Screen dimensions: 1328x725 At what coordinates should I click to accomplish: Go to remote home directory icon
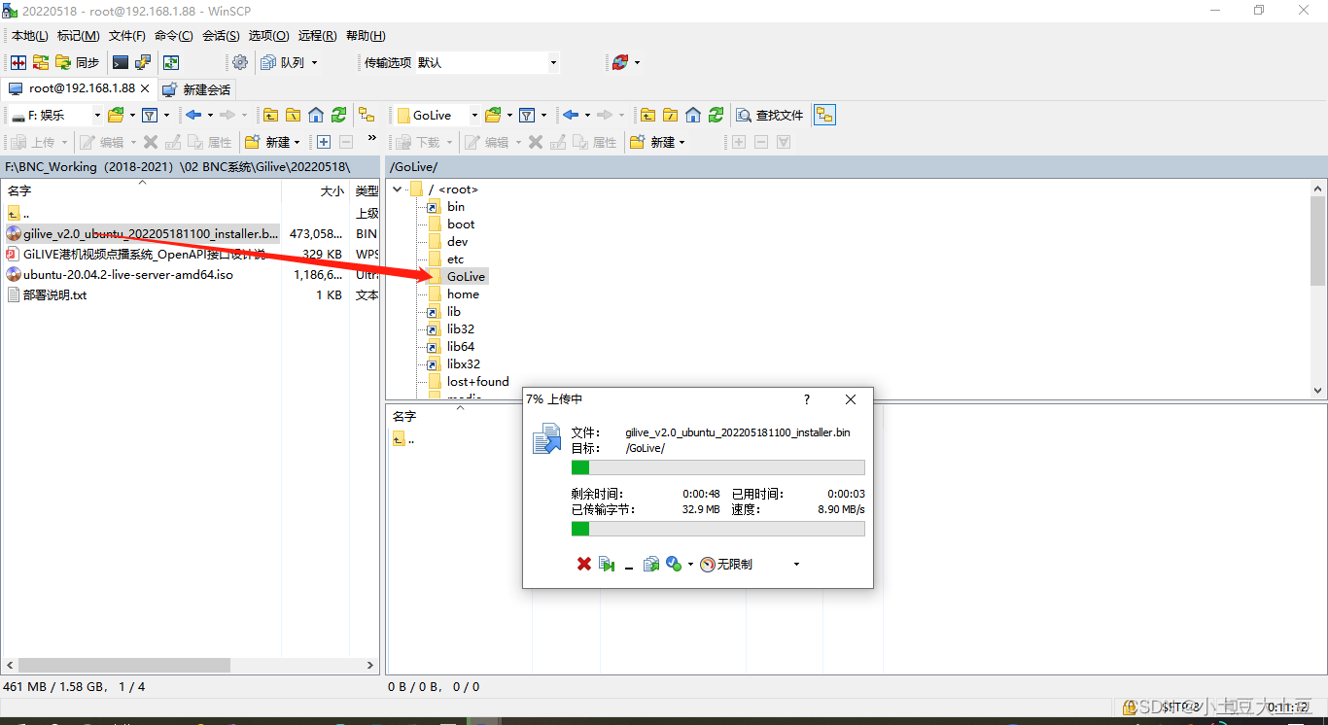click(693, 115)
